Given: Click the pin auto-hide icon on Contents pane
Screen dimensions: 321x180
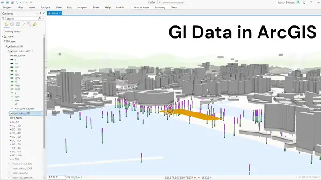Looking at the screenshot, I should click(x=40, y=13).
